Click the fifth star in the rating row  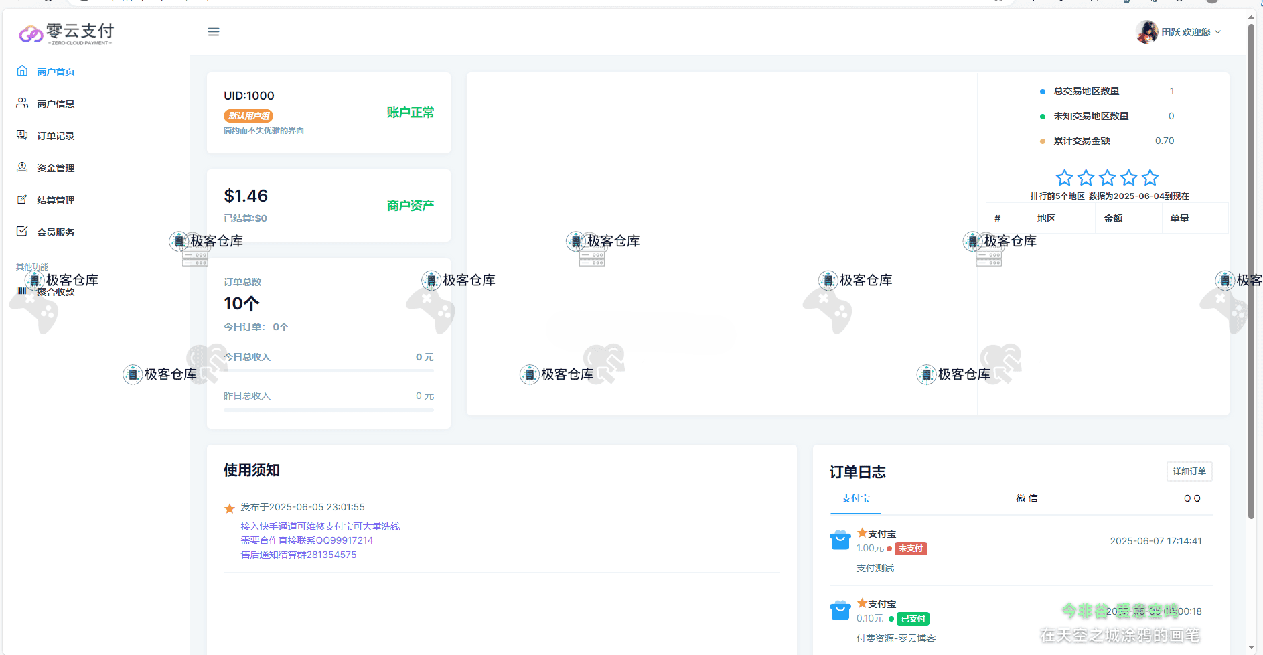1150,177
